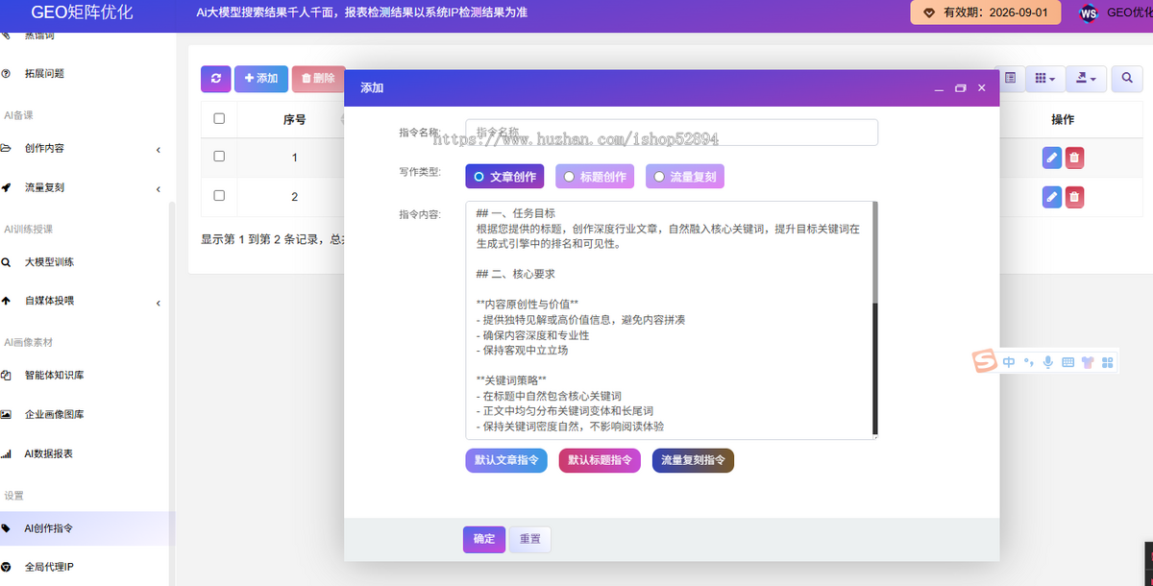Expand the 创作内容 submenu chevron
Screen dimensions: 1153x586
pyautogui.click(x=159, y=149)
